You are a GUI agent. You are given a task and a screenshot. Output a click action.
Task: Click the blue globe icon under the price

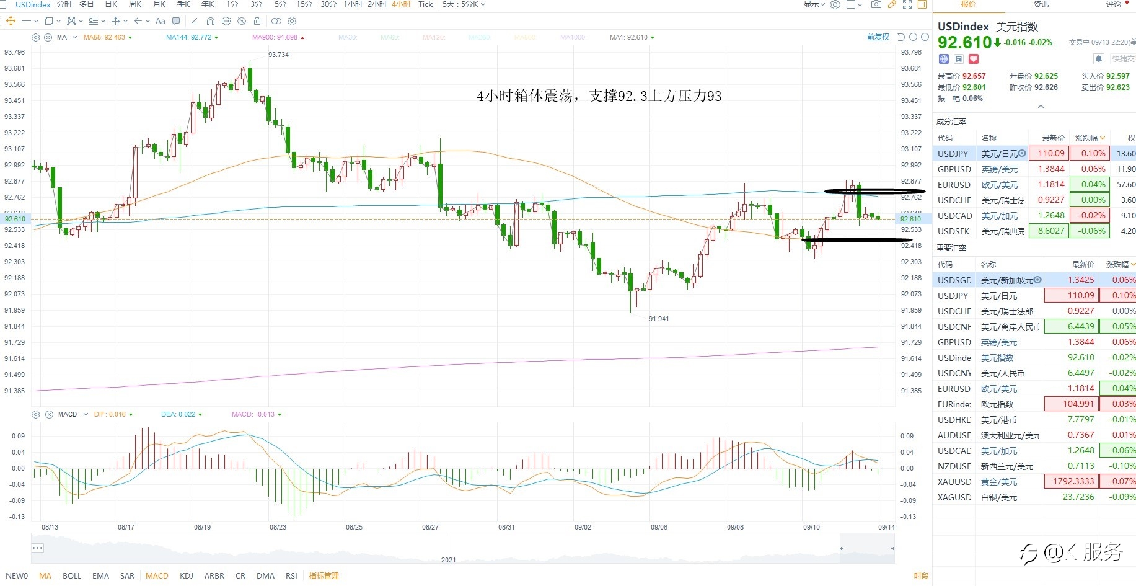[944, 59]
